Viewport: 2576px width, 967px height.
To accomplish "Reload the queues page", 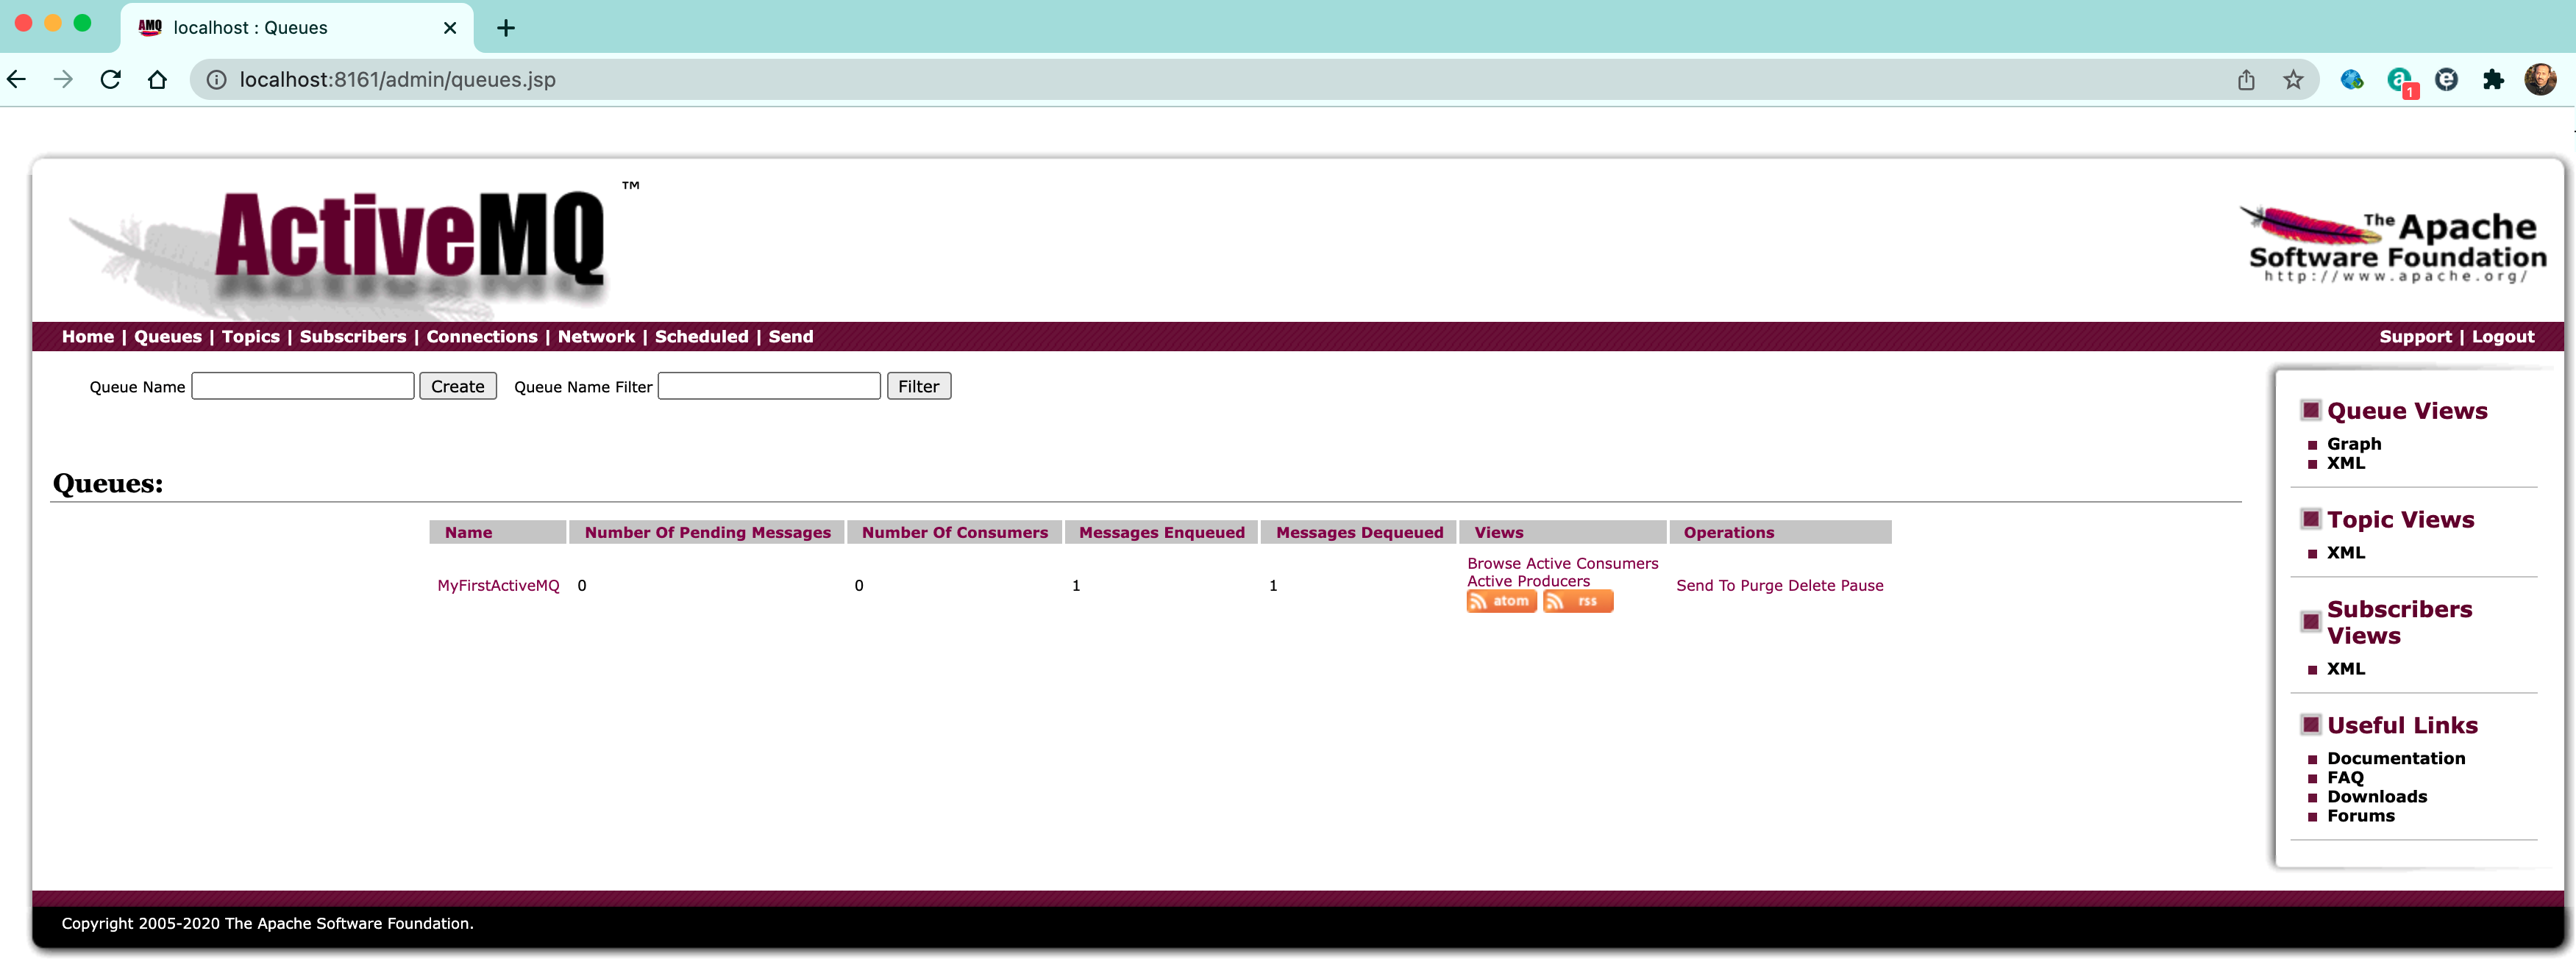I will pyautogui.click(x=110, y=79).
